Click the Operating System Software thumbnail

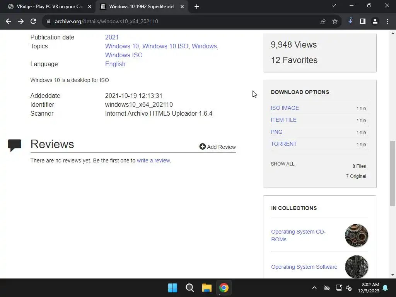click(x=356, y=267)
